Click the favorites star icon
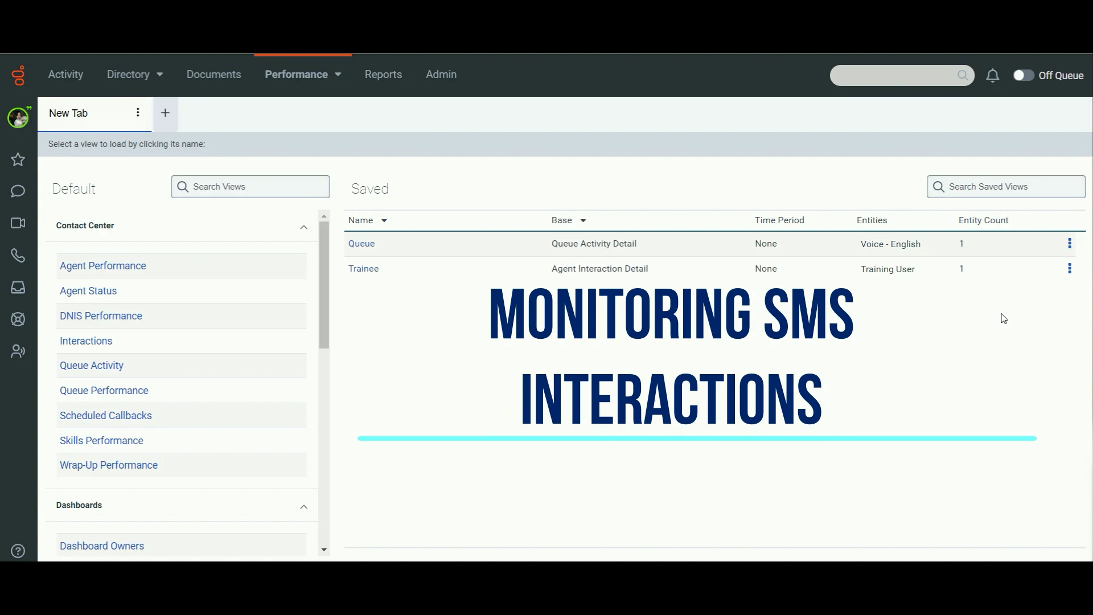 point(18,160)
